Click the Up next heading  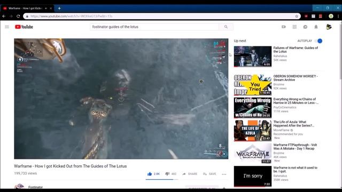coord(240,41)
